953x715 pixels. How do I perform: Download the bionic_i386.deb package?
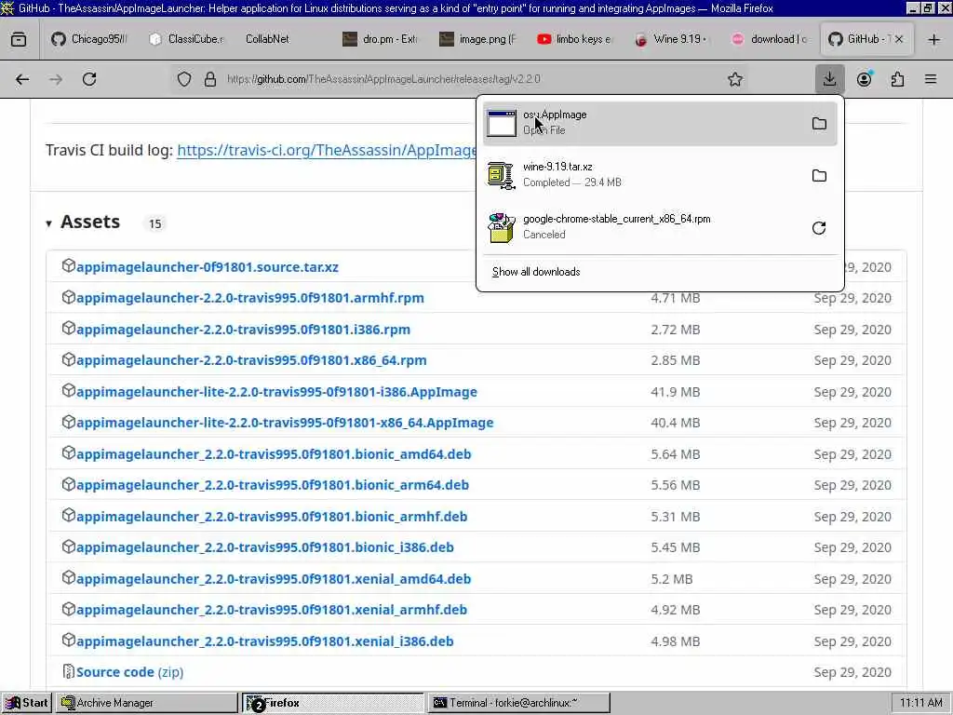265,547
